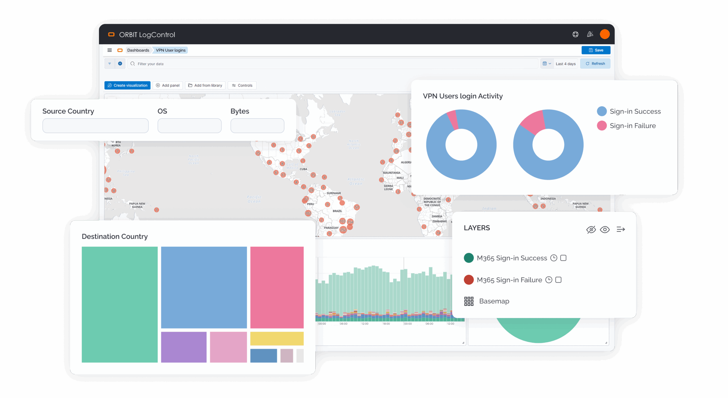This screenshot has height=398, width=728.
Task: Add a filter with plus icon
Action: (x=120, y=64)
